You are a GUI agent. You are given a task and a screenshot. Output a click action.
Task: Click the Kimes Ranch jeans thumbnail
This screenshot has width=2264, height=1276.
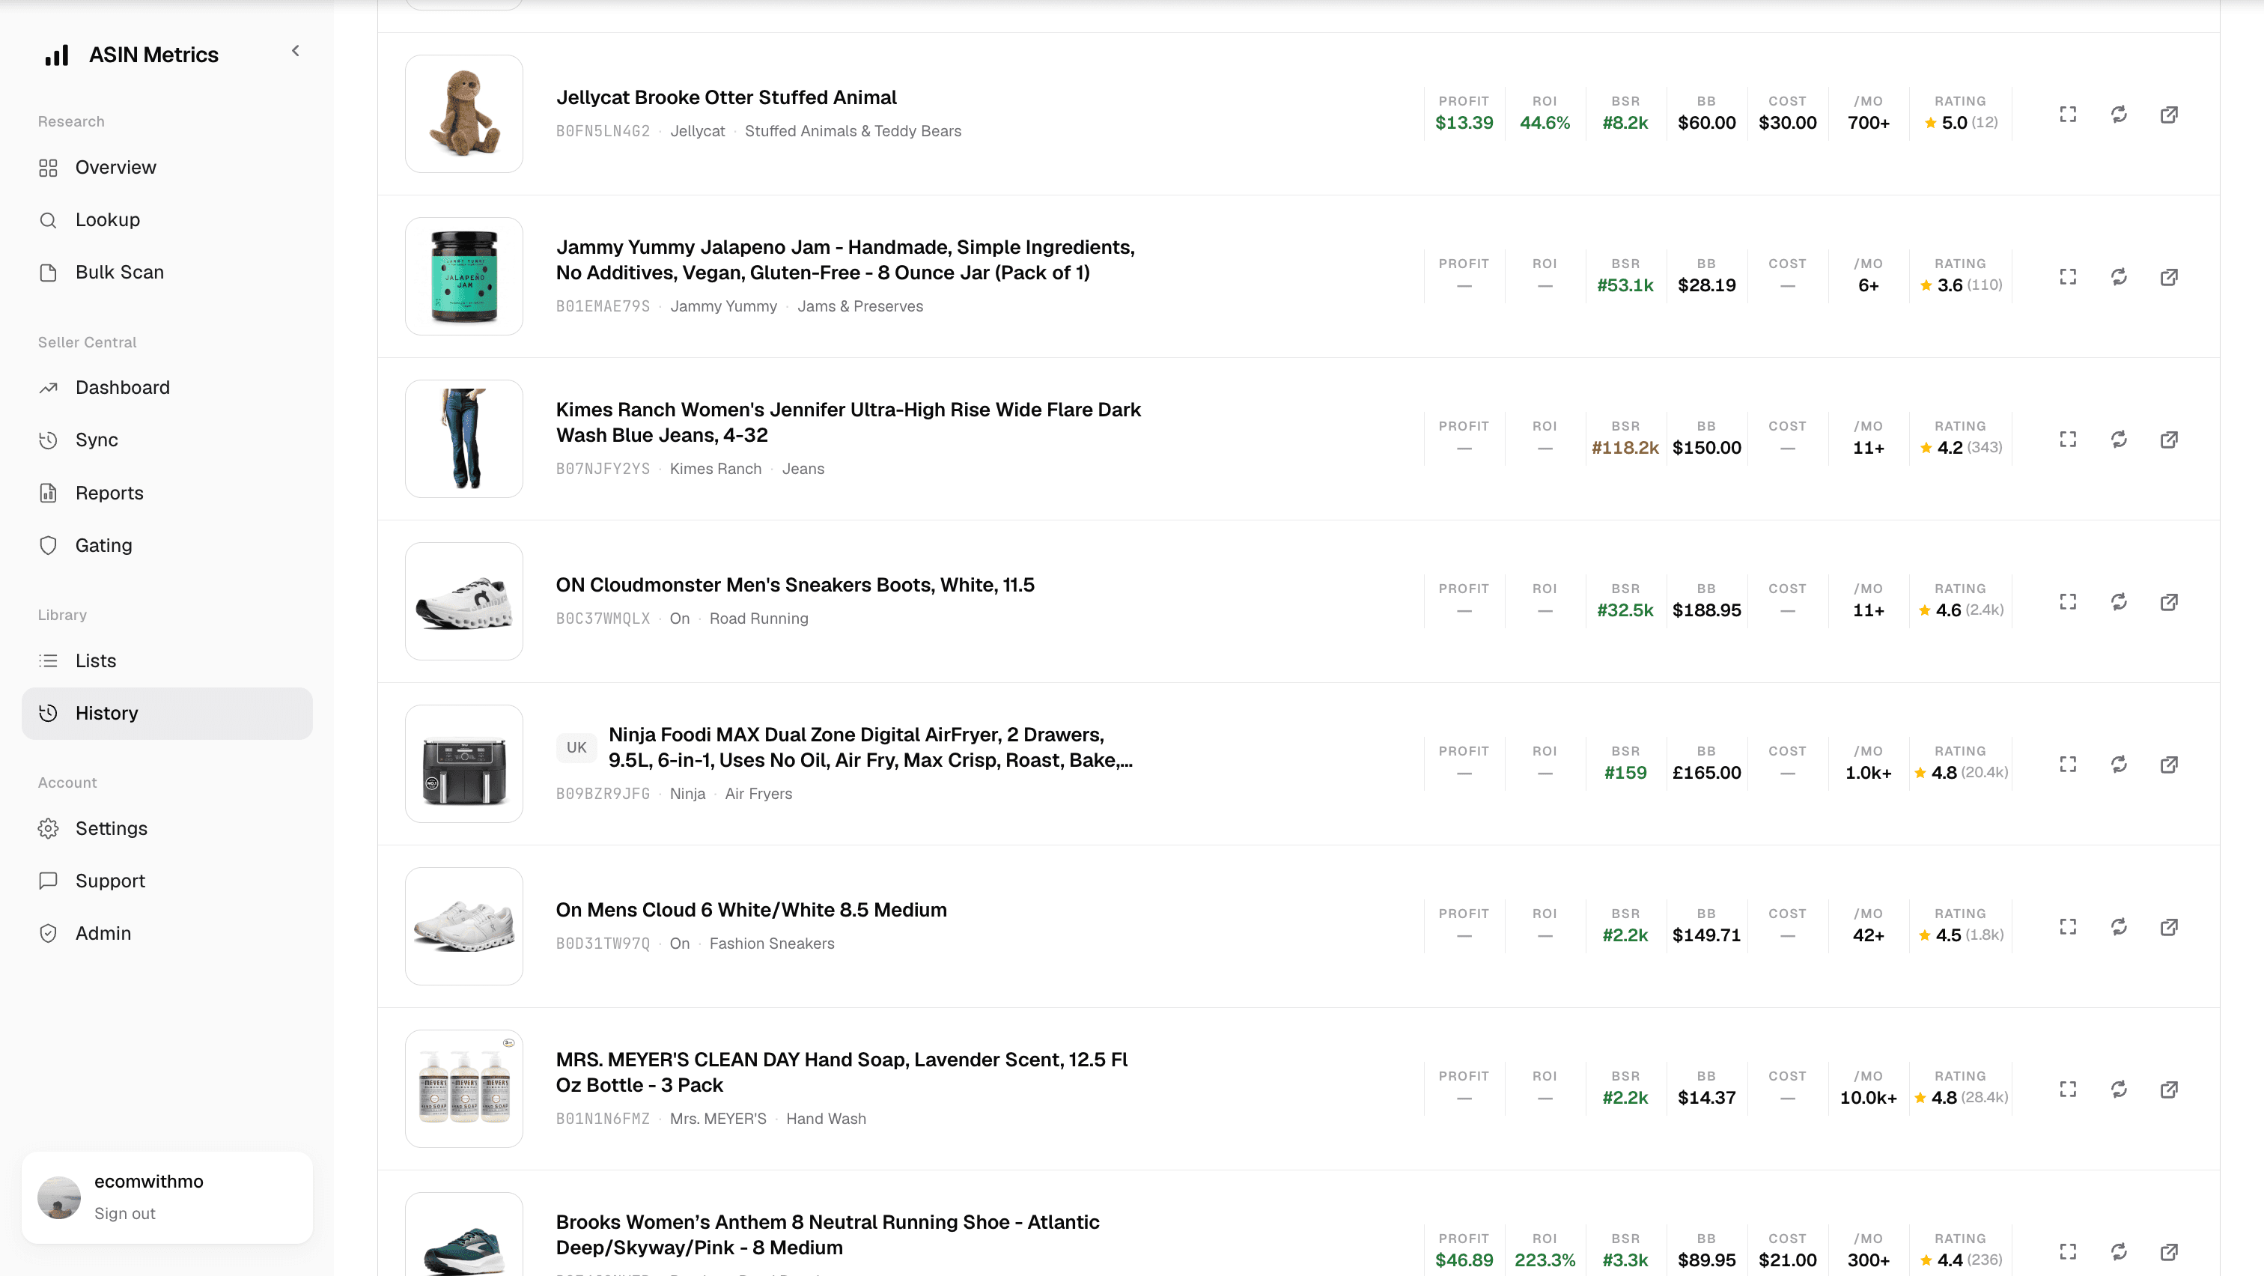[464, 440]
